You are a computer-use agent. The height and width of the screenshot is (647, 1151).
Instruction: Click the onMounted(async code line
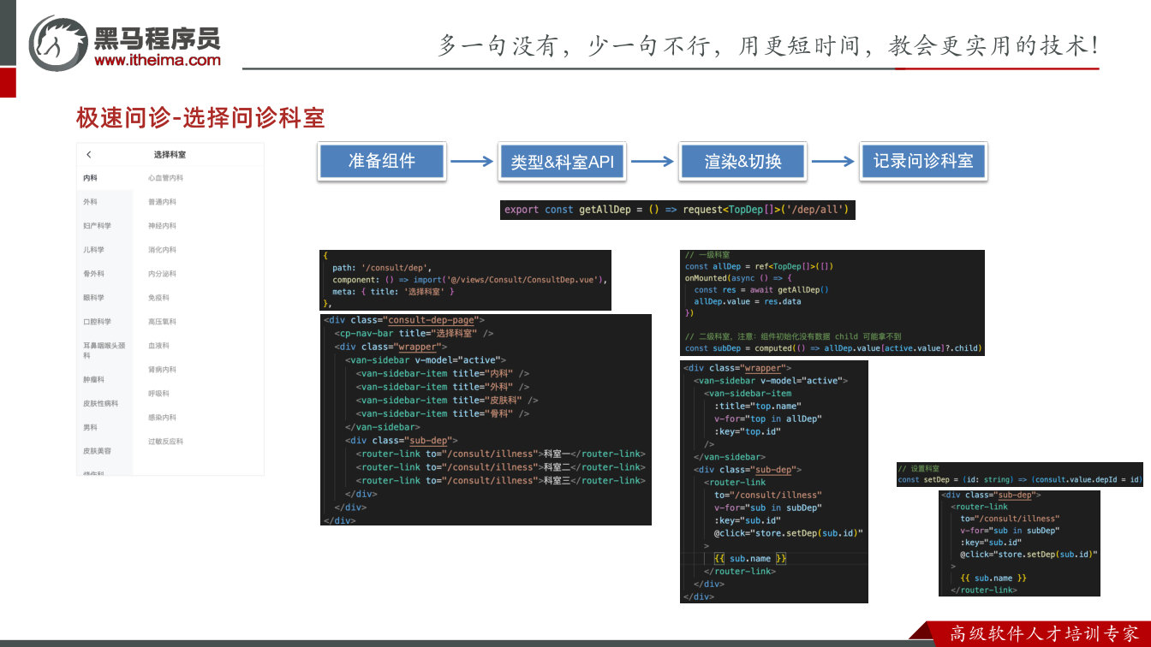click(x=739, y=278)
